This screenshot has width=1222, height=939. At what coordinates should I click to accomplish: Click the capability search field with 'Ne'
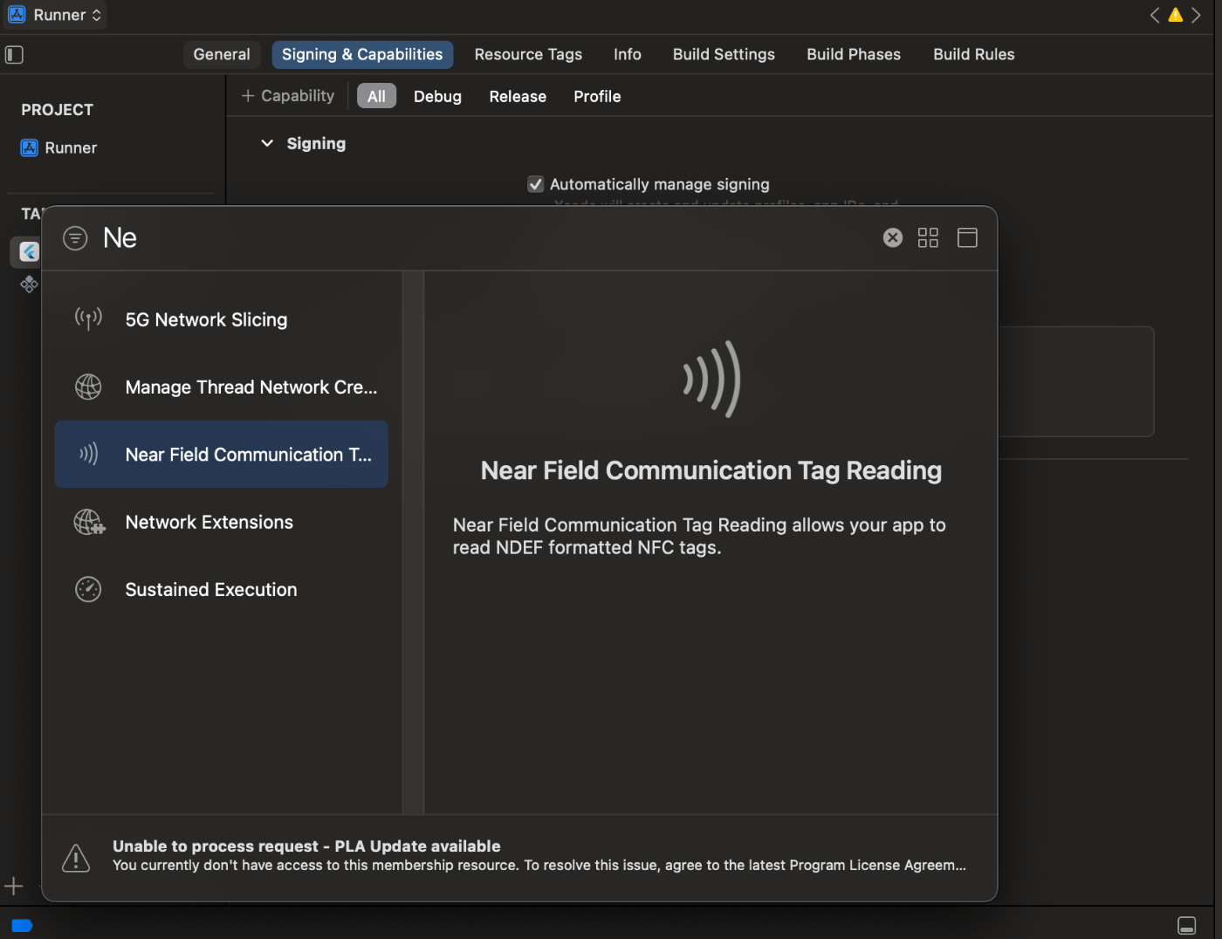(x=484, y=237)
